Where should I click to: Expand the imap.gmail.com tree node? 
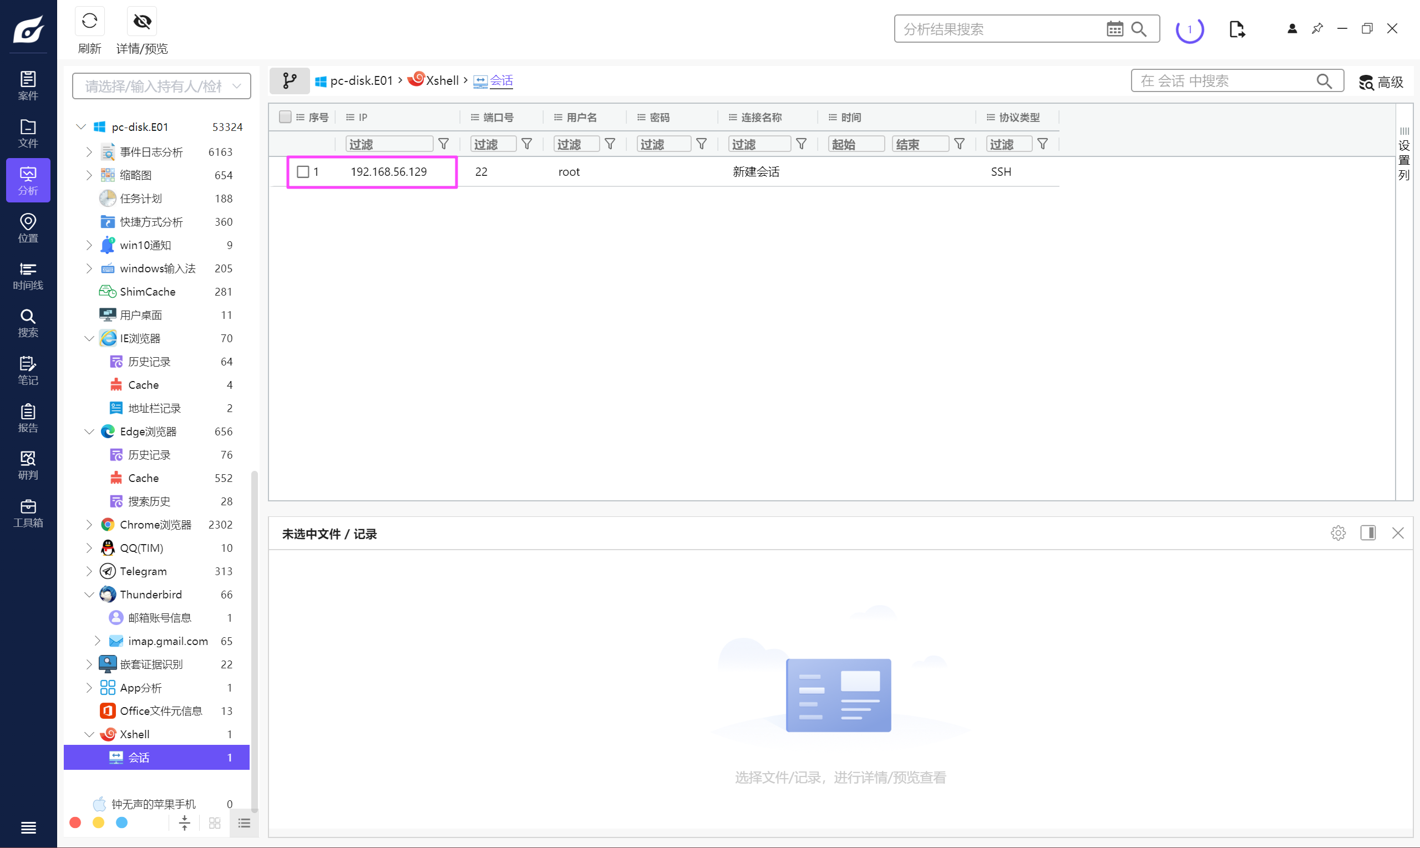98,641
